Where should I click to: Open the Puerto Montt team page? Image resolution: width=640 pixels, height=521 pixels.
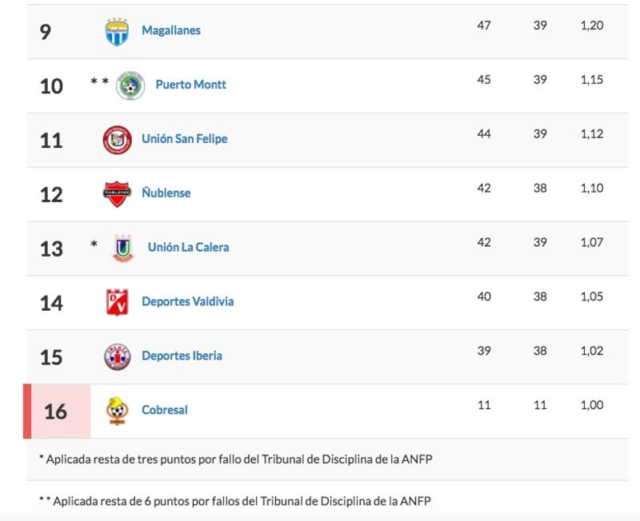190,85
